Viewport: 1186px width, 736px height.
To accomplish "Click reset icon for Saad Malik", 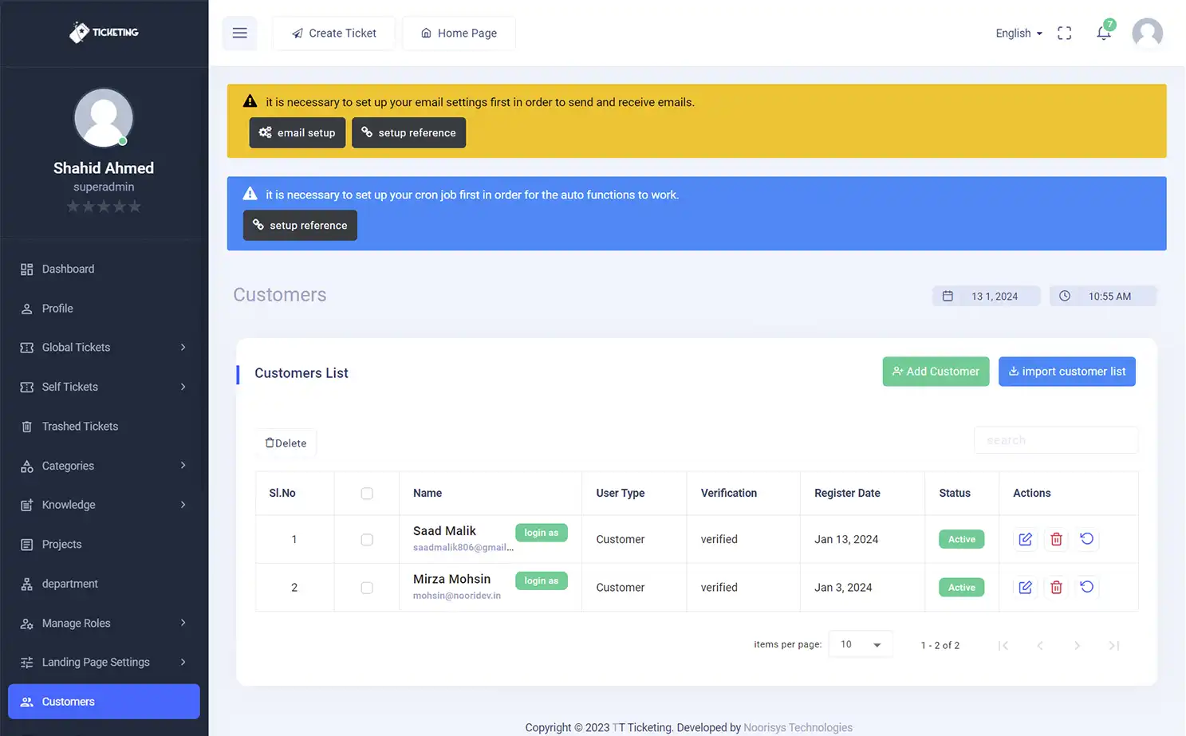I will [1086, 539].
